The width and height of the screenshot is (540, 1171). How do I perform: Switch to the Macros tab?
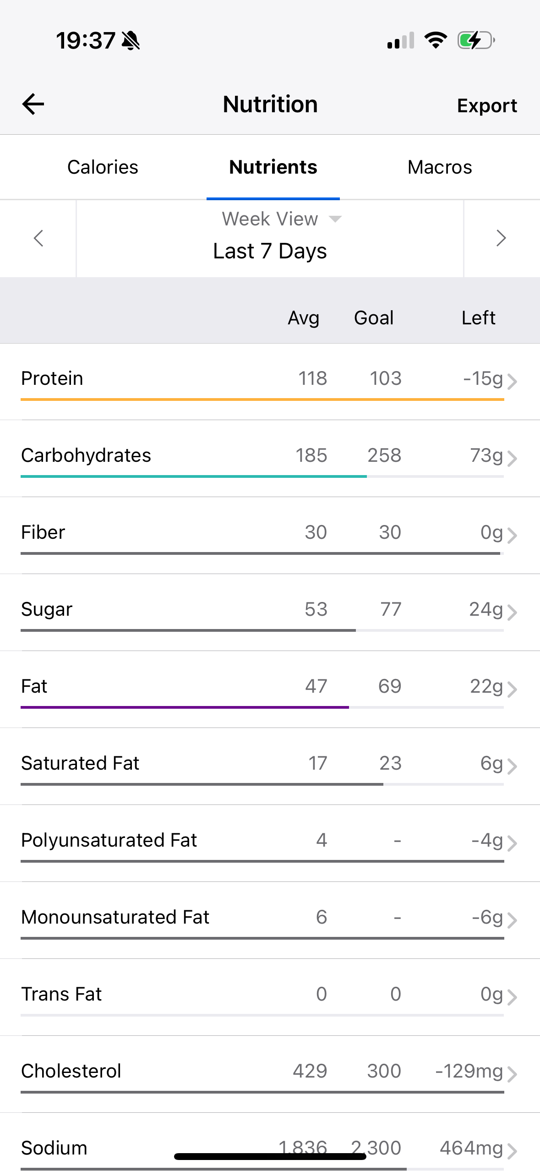tap(439, 167)
